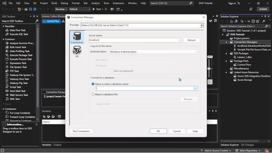Click Add to Source Control in status bar
272x153 pixels.
pyautogui.click(x=216, y=150)
